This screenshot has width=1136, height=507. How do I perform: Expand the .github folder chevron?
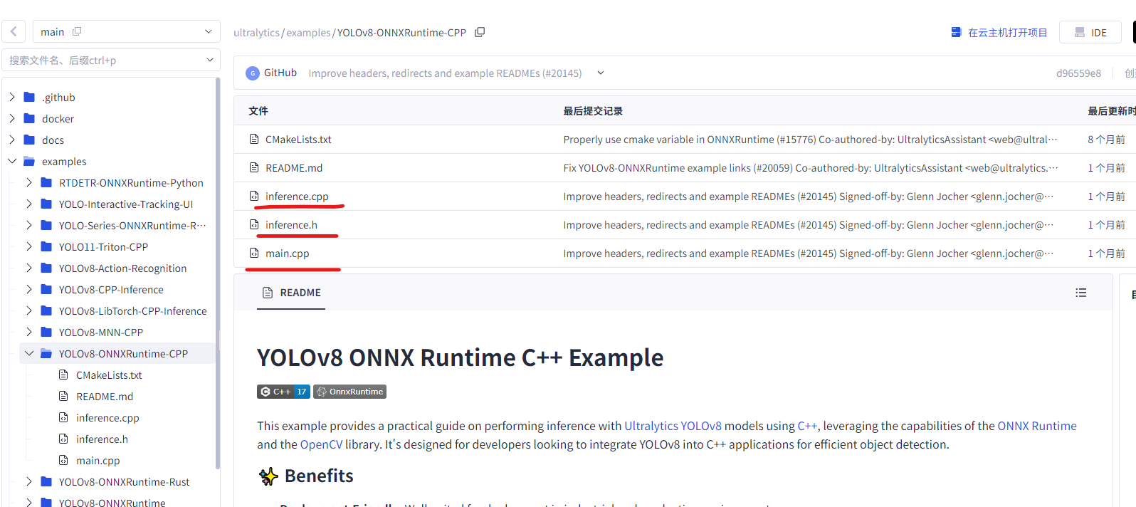[12, 97]
